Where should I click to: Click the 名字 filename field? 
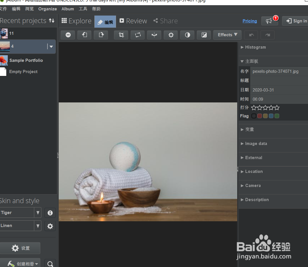click(x=279, y=71)
